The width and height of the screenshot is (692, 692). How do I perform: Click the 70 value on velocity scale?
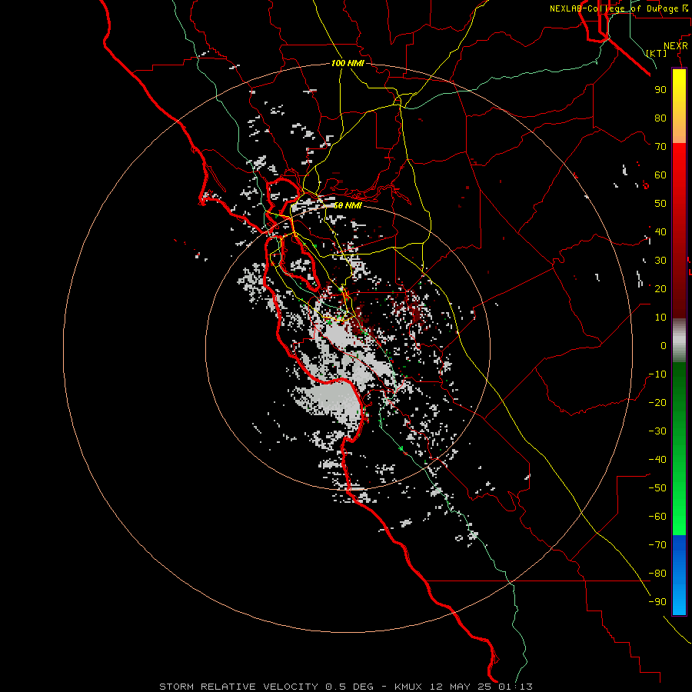click(x=660, y=147)
